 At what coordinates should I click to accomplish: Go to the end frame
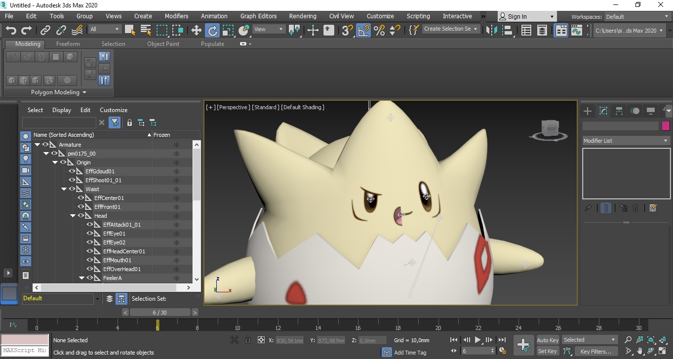tap(502, 340)
